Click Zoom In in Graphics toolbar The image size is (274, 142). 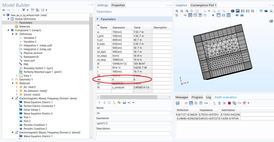coord(177,11)
